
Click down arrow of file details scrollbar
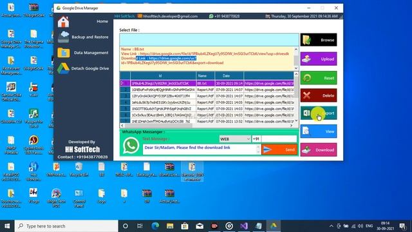click(x=296, y=68)
